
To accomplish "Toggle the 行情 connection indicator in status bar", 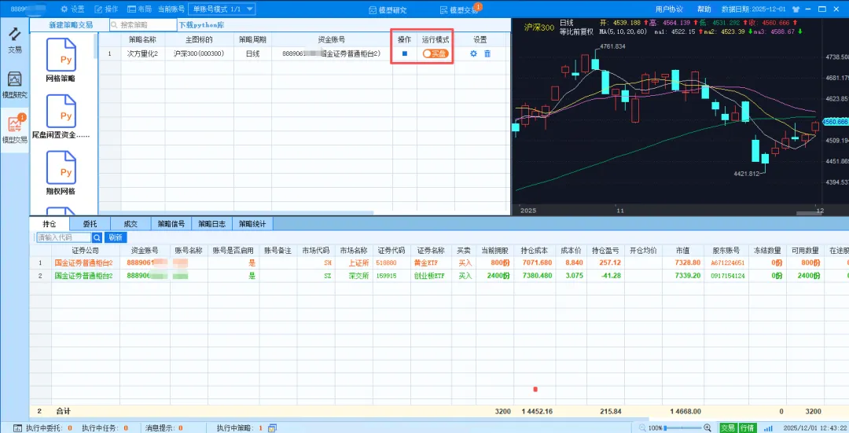I will (747, 427).
